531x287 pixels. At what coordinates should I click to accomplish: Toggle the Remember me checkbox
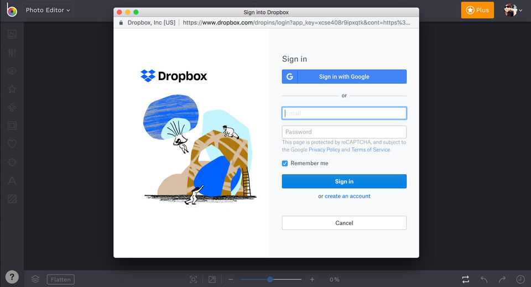[285, 163]
